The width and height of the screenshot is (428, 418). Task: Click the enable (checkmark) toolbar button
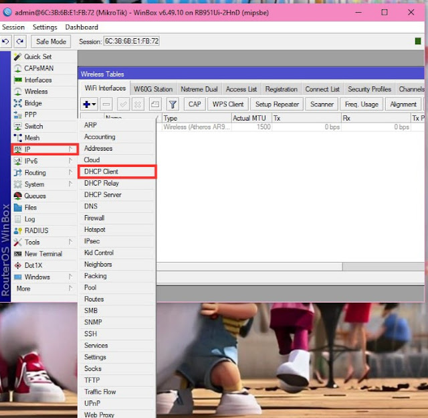tap(123, 104)
